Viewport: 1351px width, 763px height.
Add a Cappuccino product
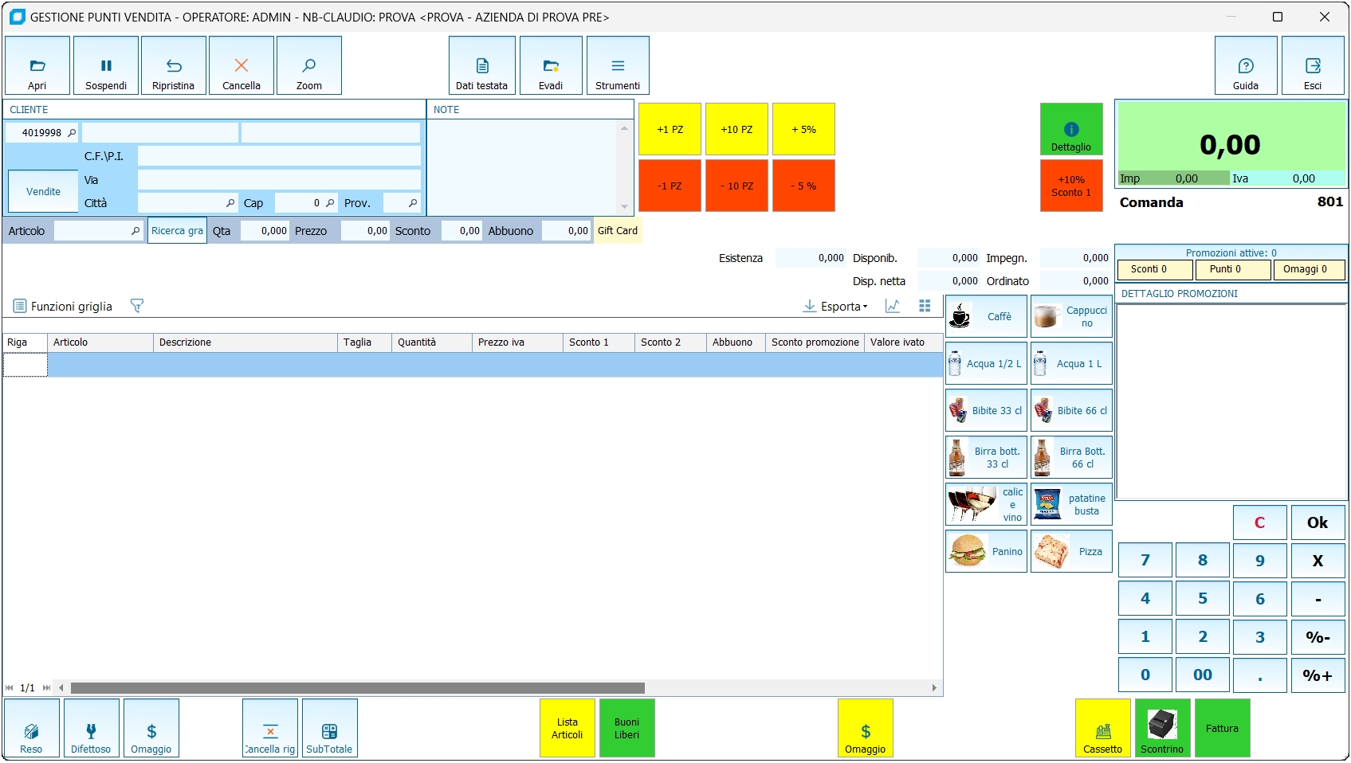tap(1071, 317)
